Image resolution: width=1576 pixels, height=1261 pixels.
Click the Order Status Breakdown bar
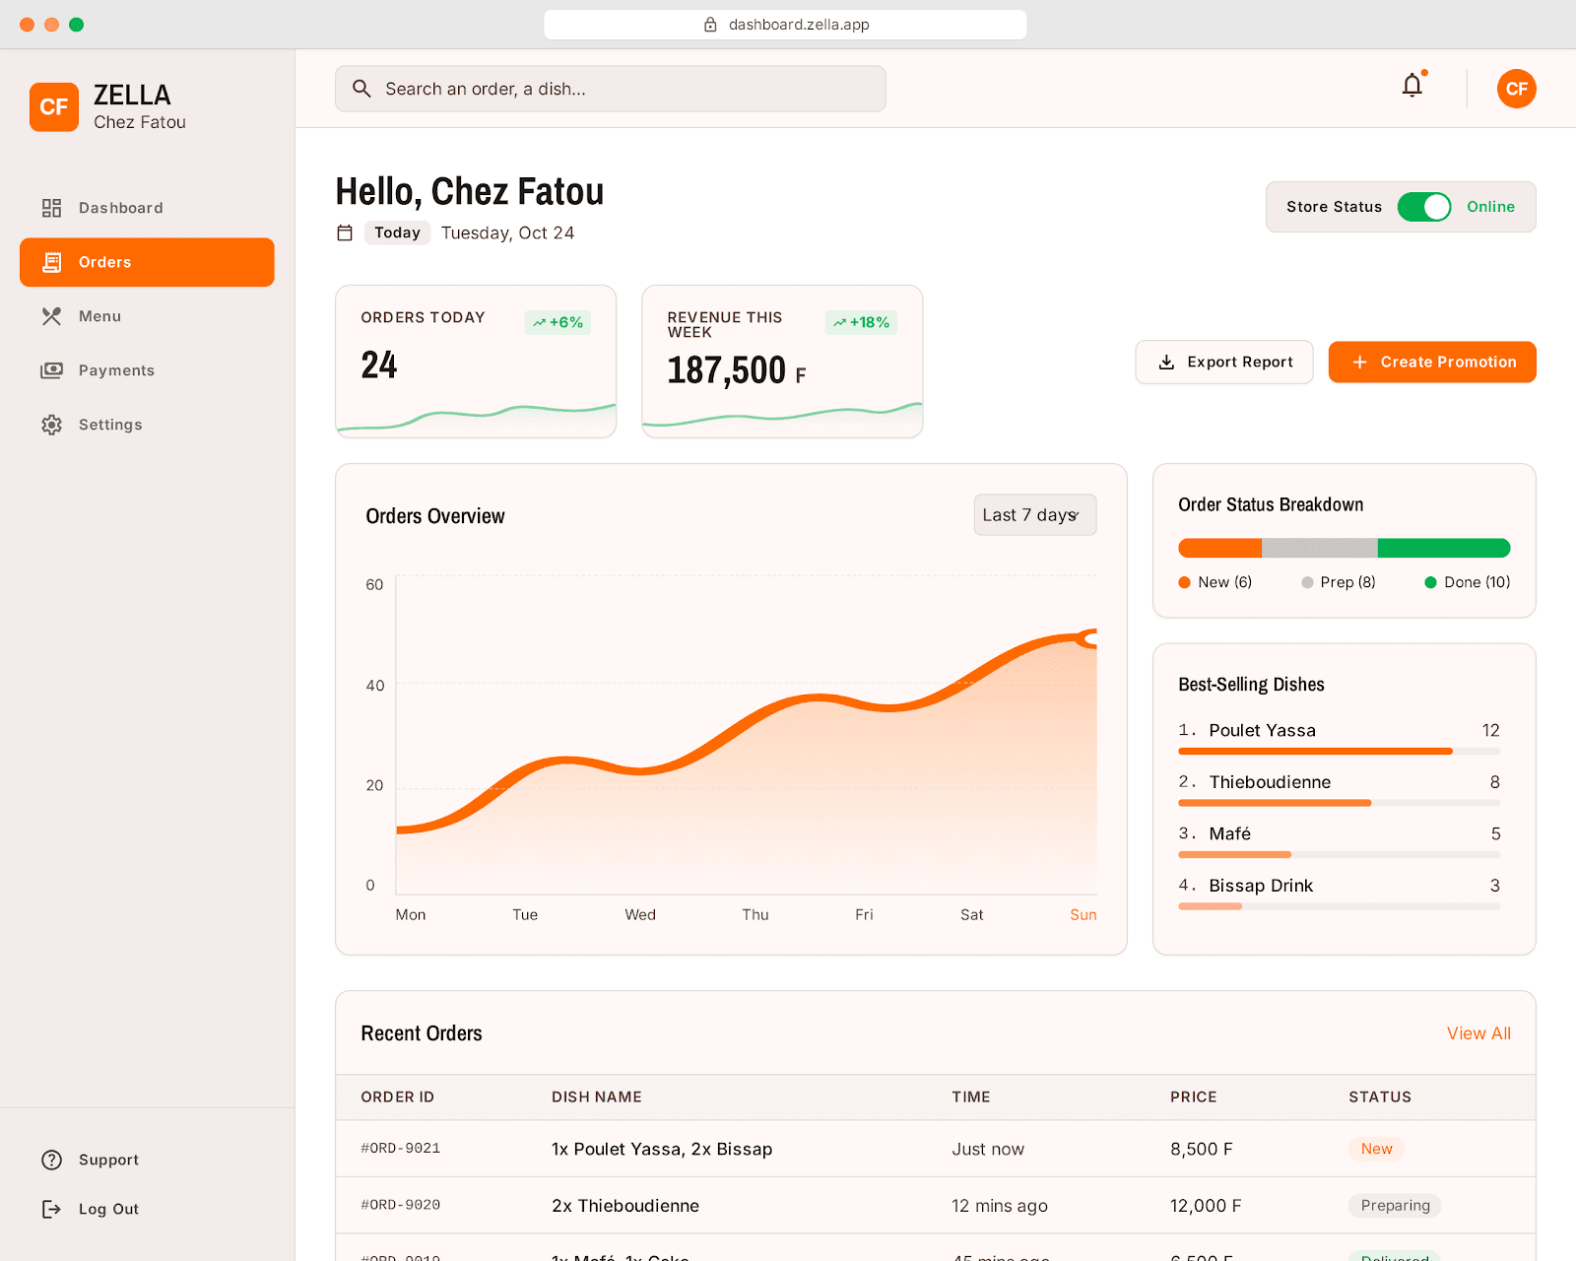click(1345, 548)
